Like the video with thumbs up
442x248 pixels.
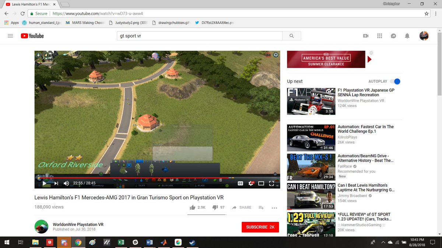click(197, 207)
